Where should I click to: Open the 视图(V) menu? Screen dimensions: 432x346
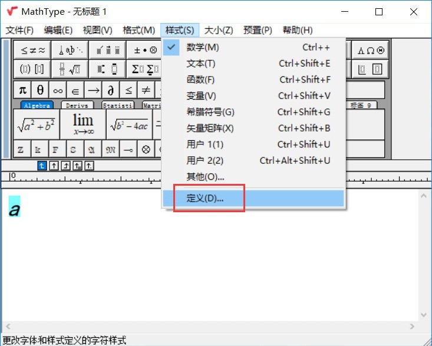tap(98, 30)
